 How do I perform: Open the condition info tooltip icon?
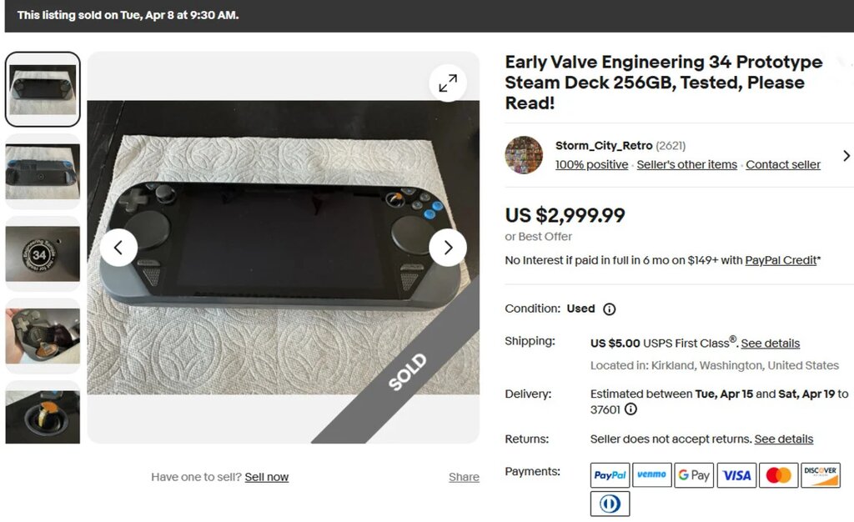(610, 309)
